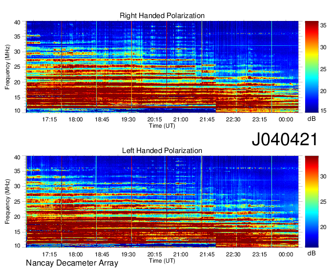Click 20 dB tick on Right Handed colorbar
Screen dimensions: 332x269
(323, 91)
